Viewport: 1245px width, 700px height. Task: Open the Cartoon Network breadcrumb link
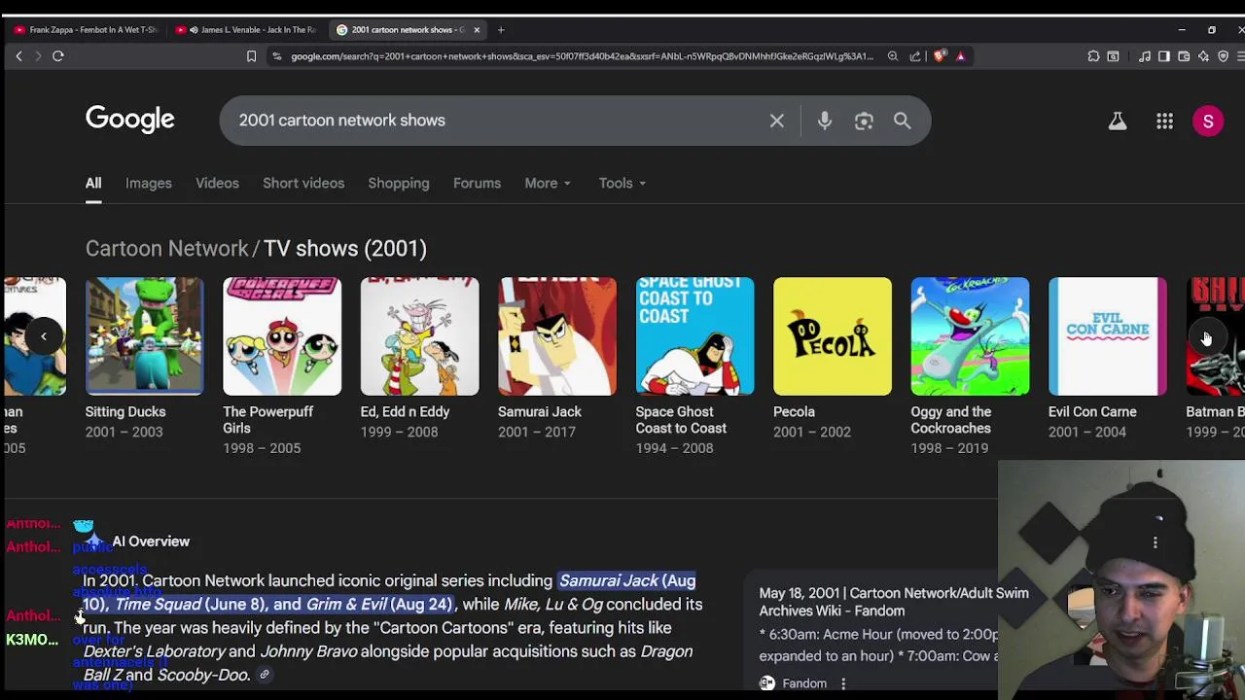(166, 249)
